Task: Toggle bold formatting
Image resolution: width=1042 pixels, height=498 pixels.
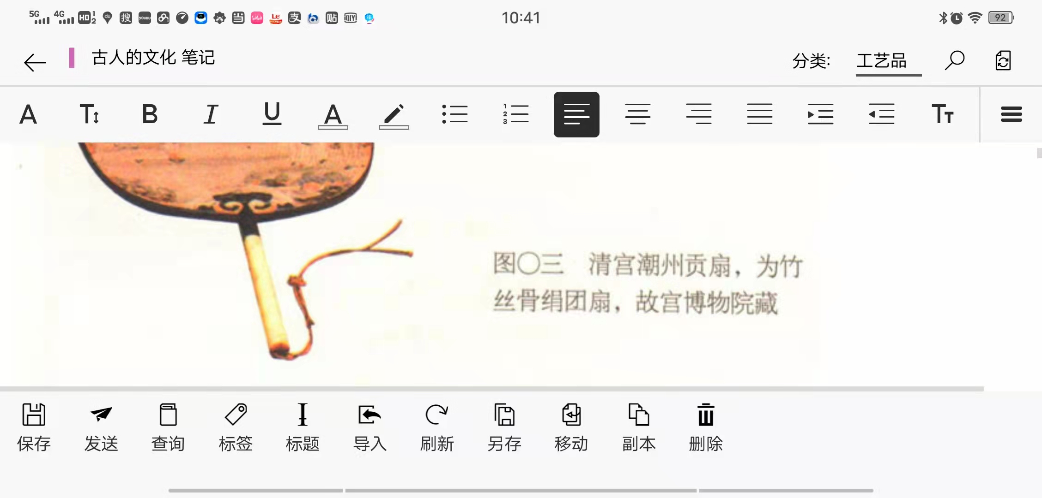Action: [x=150, y=114]
